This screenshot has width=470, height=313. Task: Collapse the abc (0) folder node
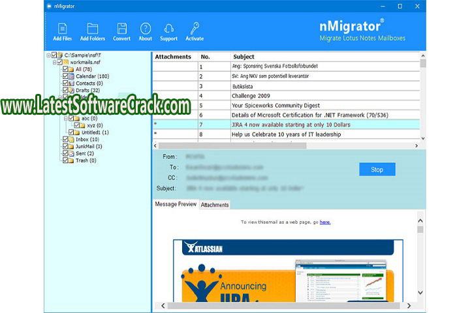65,119
